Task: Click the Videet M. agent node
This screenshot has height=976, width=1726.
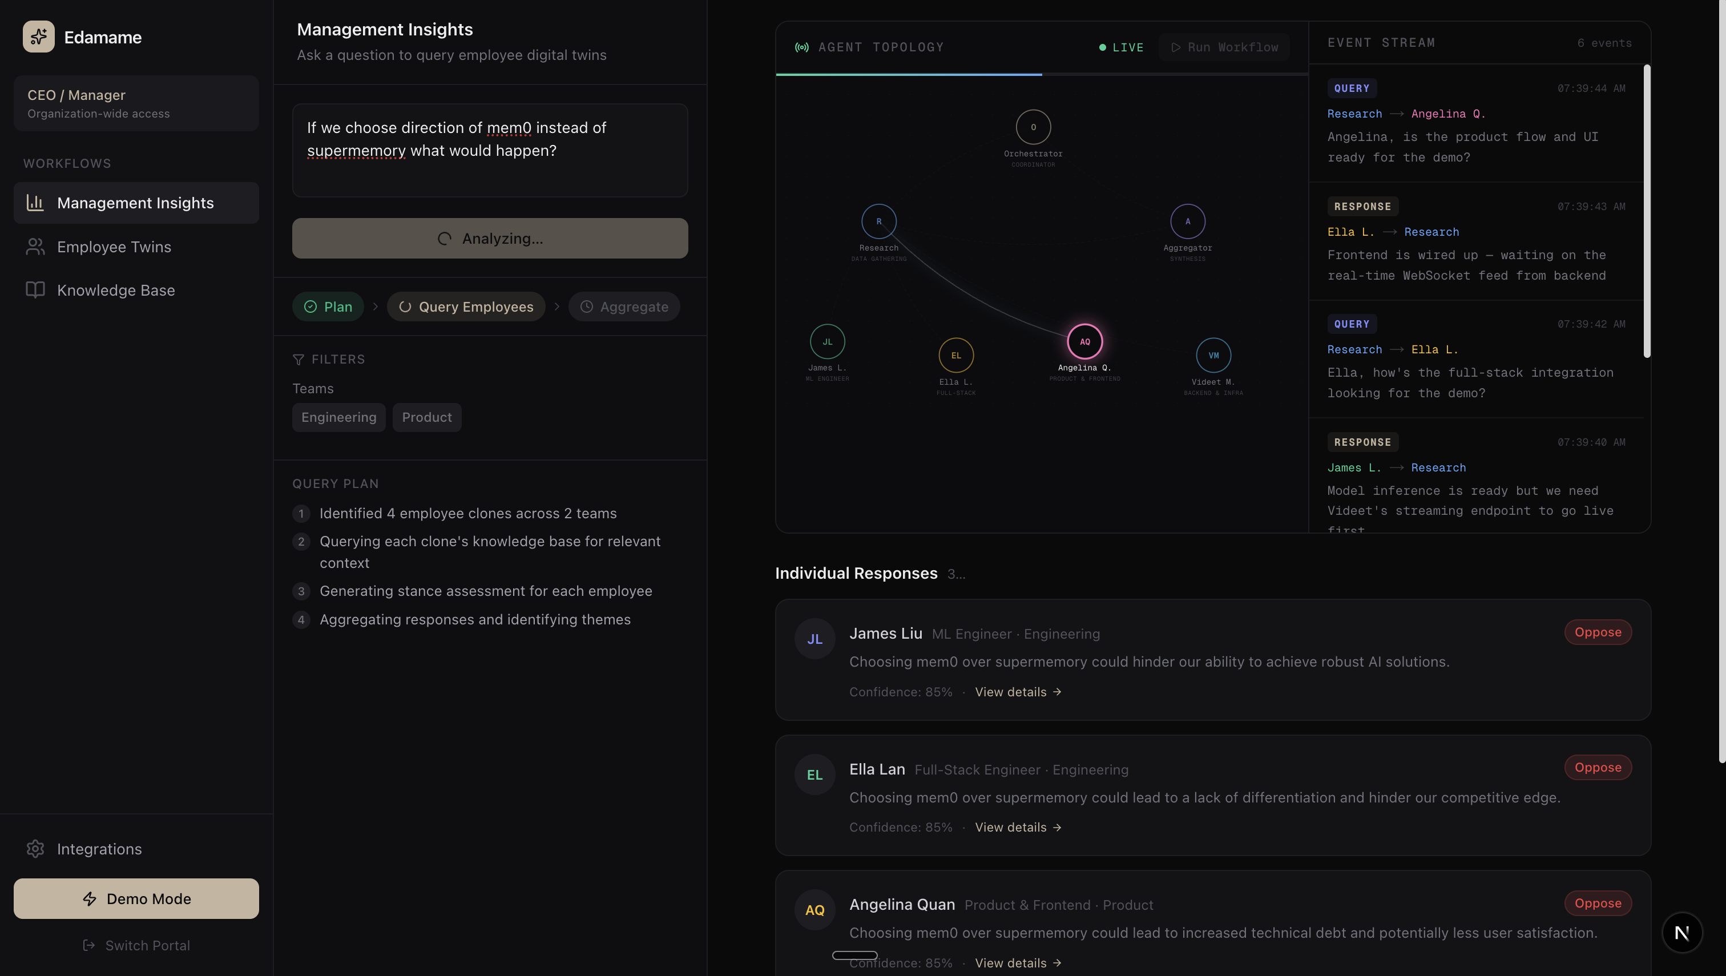Action: (1213, 356)
